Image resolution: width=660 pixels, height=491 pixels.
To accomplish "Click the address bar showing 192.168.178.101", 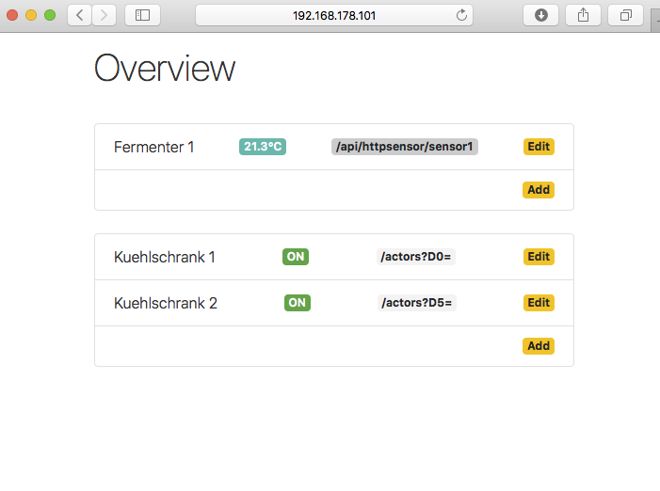I will (334, 16).
